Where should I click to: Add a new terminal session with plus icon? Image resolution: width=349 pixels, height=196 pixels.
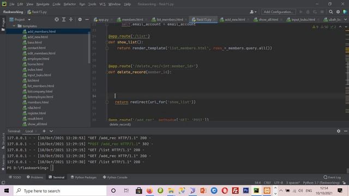coord(44,131)
